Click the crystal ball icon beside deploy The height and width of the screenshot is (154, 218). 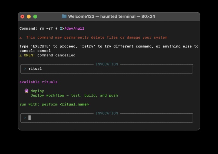(x=27, y=91)
